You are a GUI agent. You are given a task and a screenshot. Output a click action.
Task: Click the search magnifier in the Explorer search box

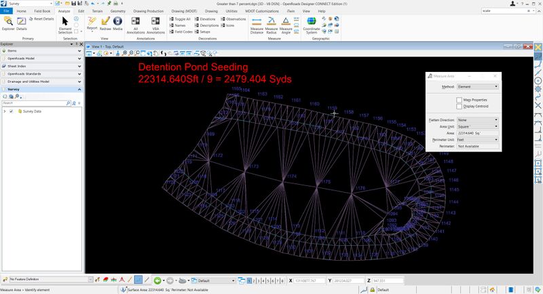[x=69, y=103]
